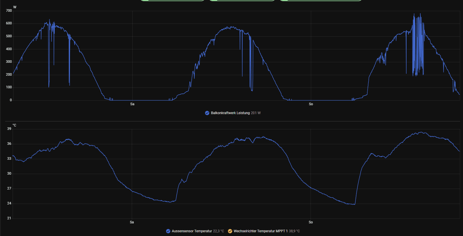Click the Balkonkraftwerk Leistung legend label
Viewport: 463px width, 236px height.
tap(230, 113)
